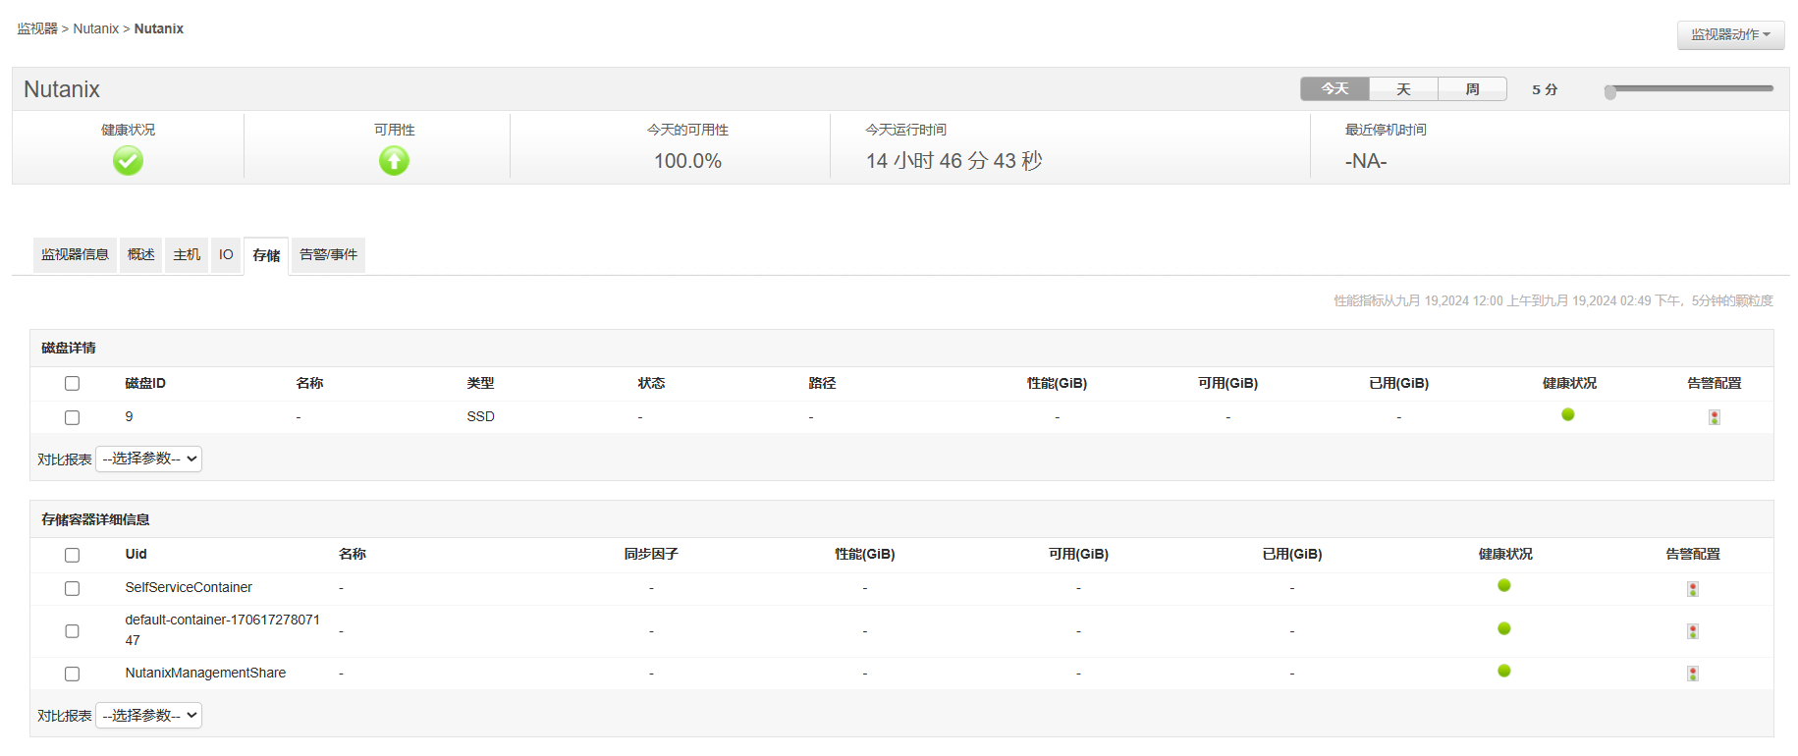Click SSD type cell for disk 9

click(481, 416)
